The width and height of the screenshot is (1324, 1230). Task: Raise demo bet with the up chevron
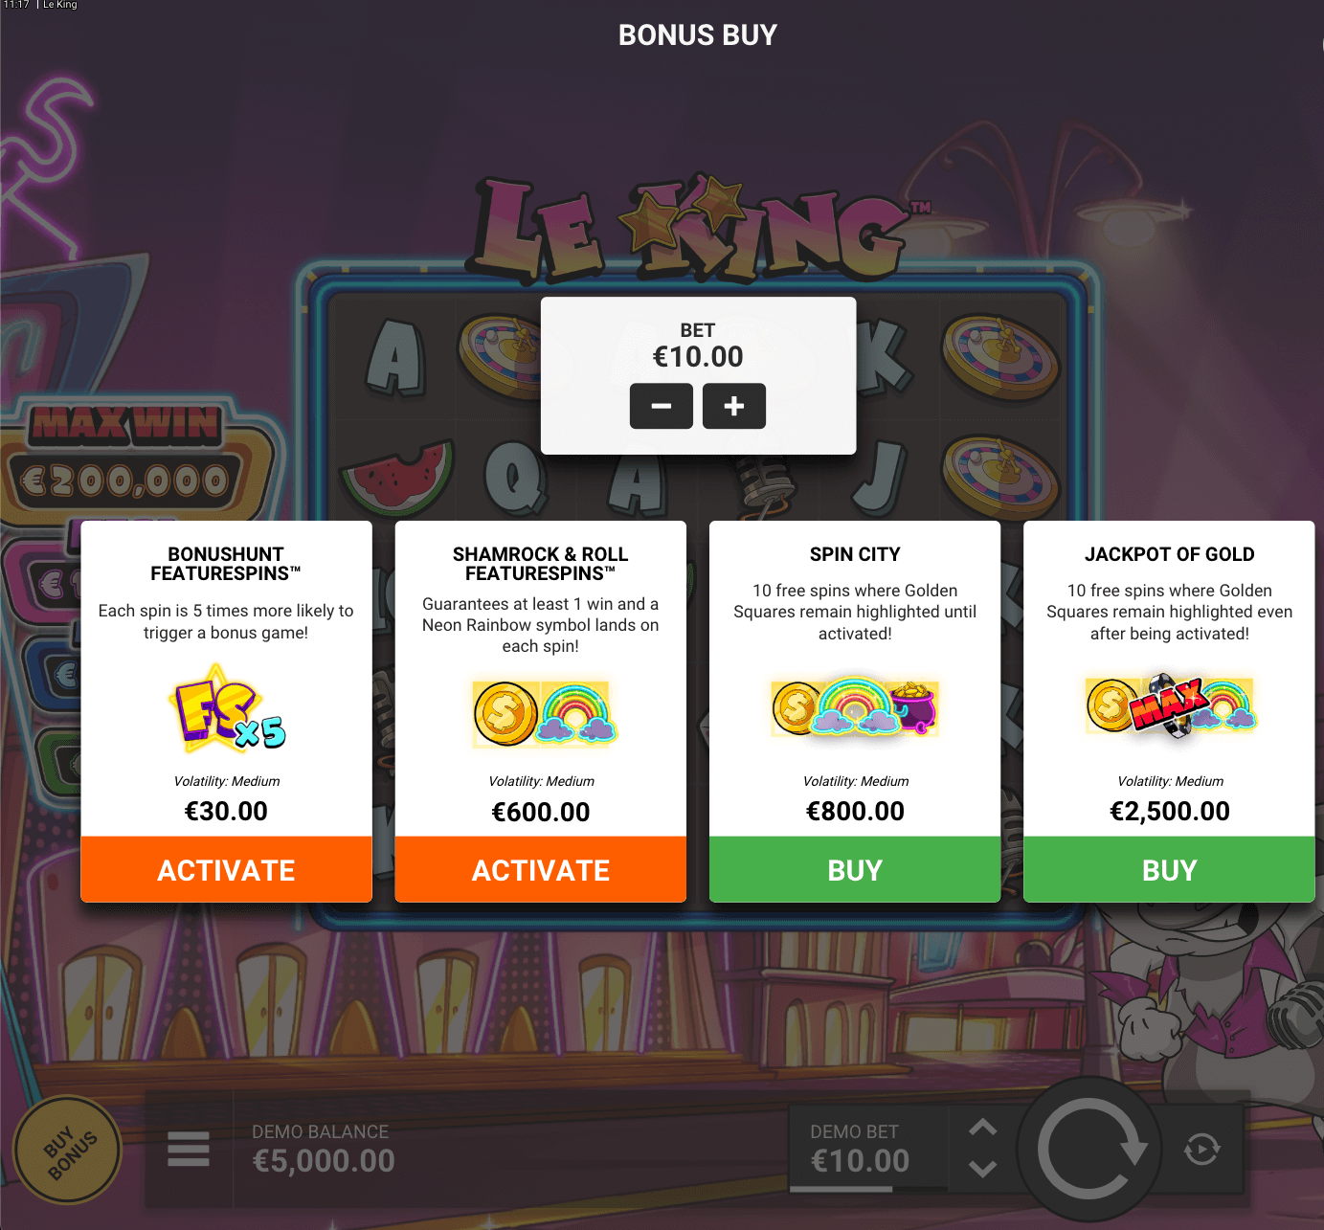(x=983, y=1128)
